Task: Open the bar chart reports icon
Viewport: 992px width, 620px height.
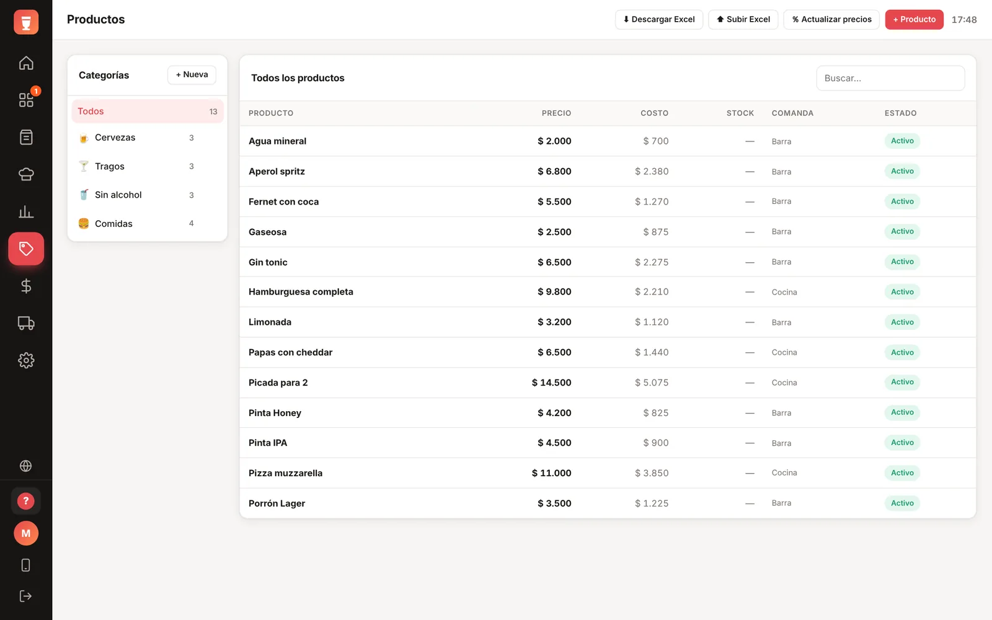Action: (26, 211)
